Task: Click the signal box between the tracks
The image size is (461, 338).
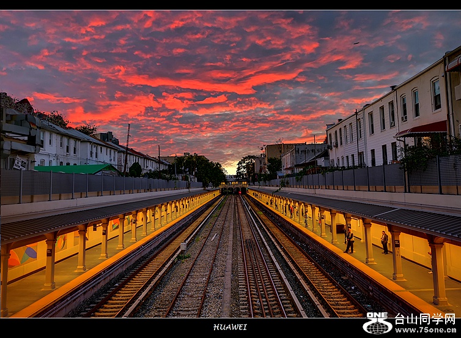Action: pyautogui.click(x=183, y=247)
